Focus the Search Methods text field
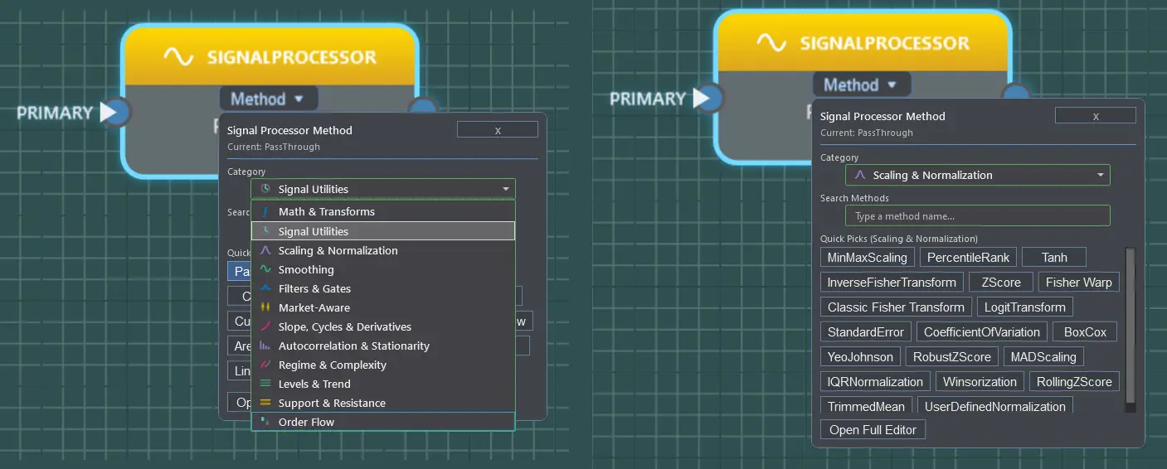Viewport: 1167px width, 469px height. (977, 216)
